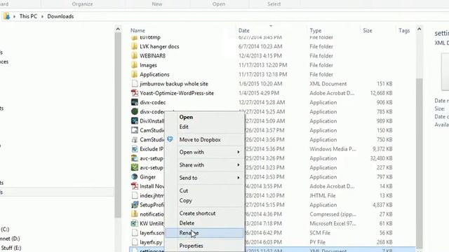
Task: Click the address bar folder icon
Action: tap(6, 16)
